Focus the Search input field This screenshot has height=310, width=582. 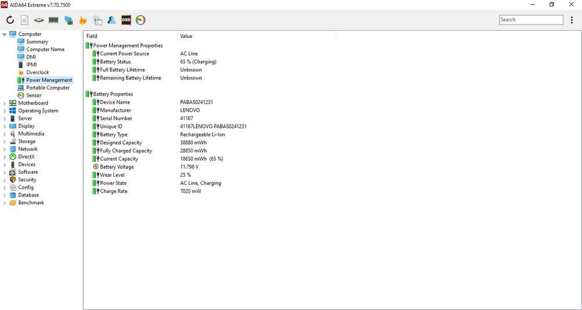click(x=531, y=20)
